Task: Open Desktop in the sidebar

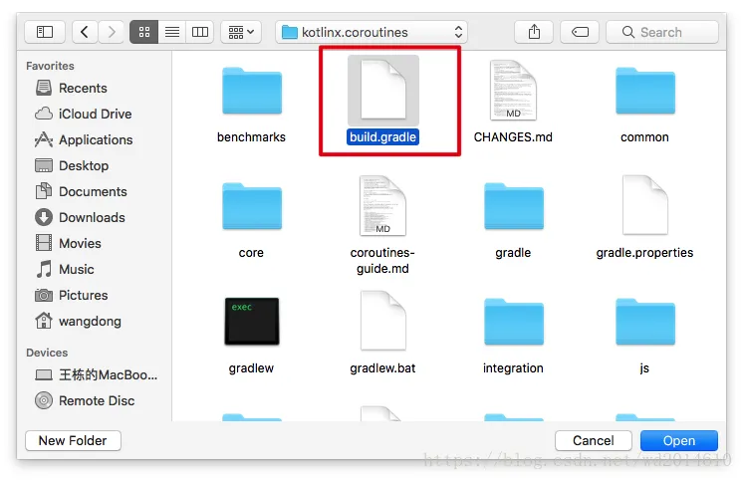Action: click(72, 166)
